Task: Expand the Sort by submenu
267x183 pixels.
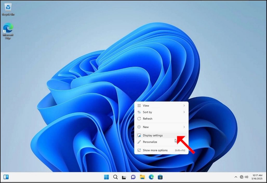Action: pos(161,112)
